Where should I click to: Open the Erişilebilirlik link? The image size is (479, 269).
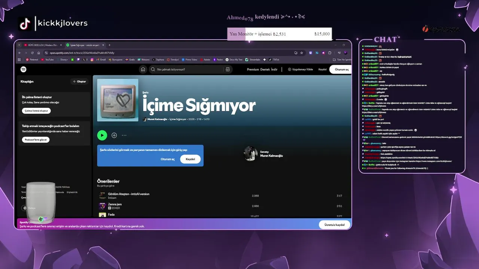click(72, 192)
